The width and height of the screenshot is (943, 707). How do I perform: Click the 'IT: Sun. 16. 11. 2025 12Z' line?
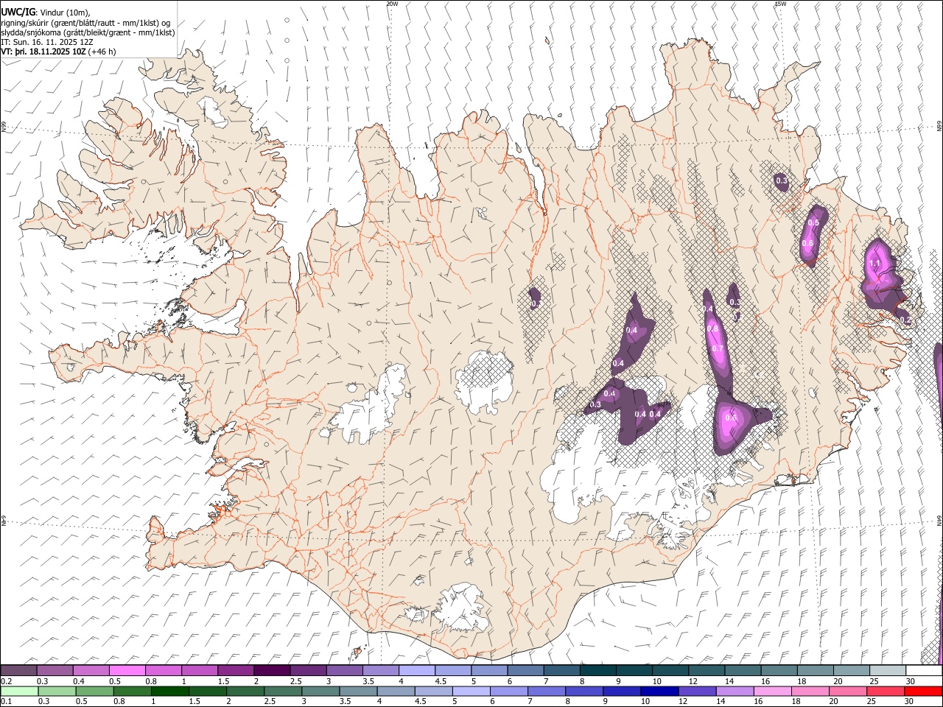[47, 42]
